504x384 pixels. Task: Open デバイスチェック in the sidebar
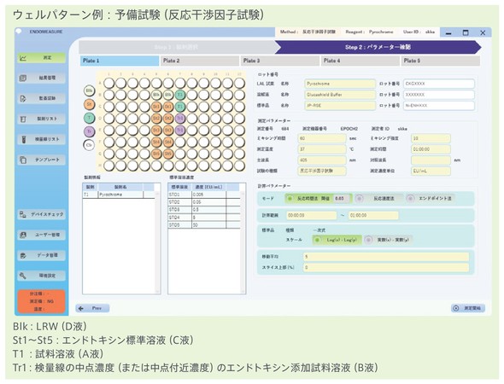pyautogui.click(x=42, y=214)
